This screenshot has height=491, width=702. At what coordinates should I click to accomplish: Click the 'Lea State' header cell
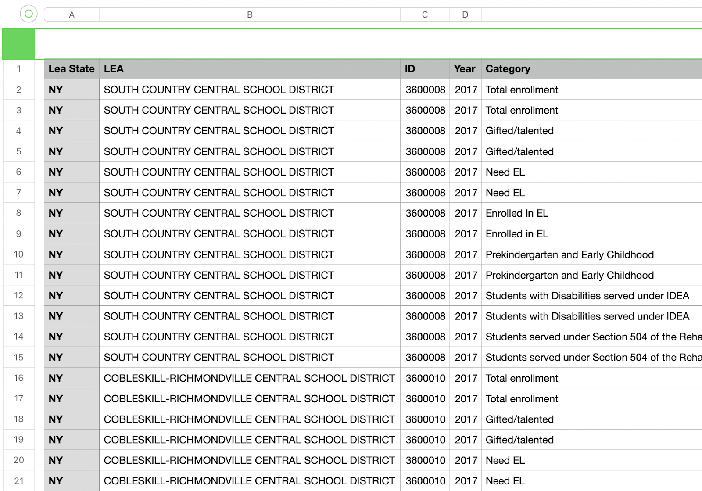coord(72,69)
